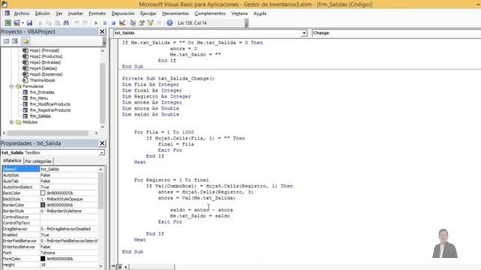Click the View Object icon in Project panel
This screenshot has height=270, width=481.
click(15, 41)
